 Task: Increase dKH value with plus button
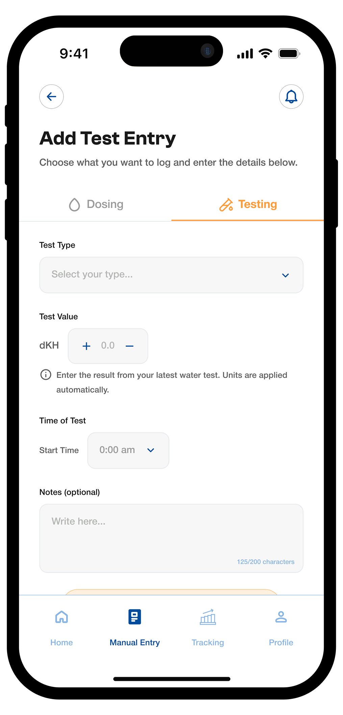pos(87,346)
